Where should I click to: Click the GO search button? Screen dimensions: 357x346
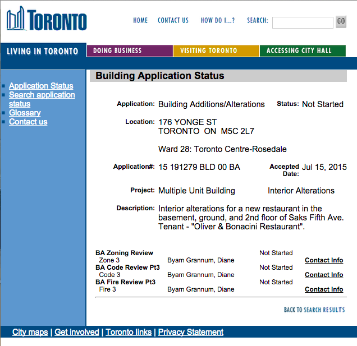tap(341, 21)
